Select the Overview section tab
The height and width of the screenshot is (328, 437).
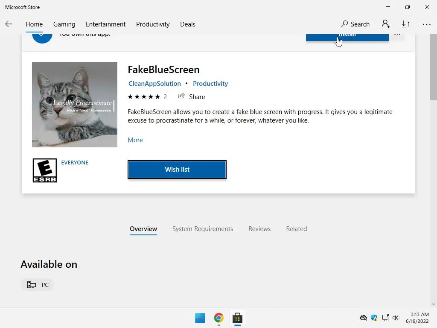(x=143, y=229)
